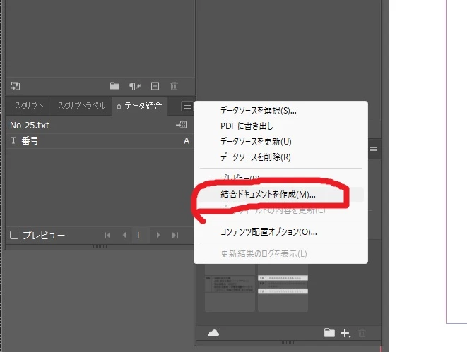Image resolution: width=467 pixels, height=352 pixels.
Task: Click the trash icon in upper panel footer
Action: 174,86
